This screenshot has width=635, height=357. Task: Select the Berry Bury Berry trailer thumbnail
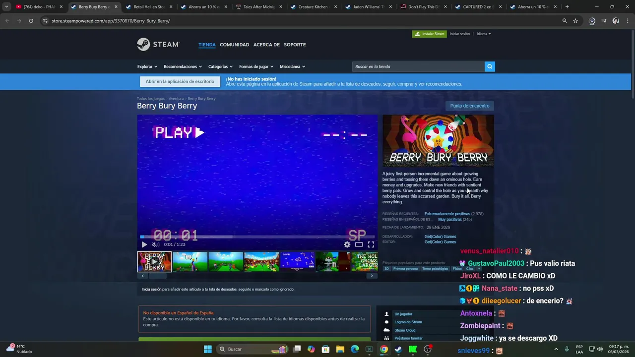pyautogui.click(x=154, y=261)
